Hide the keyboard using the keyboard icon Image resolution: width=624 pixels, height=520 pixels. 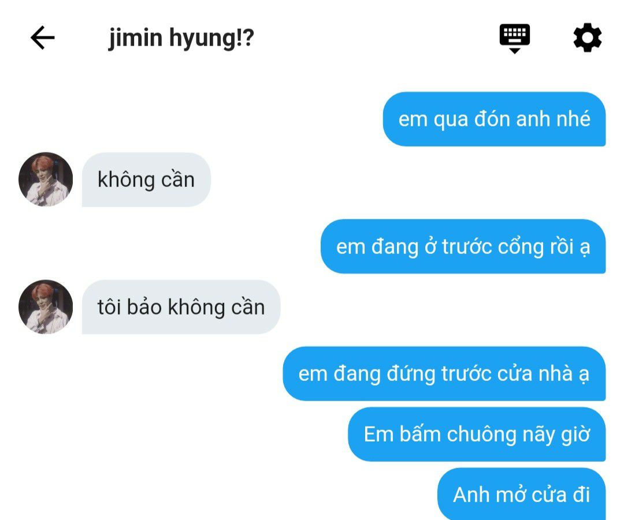click(515, 39)
